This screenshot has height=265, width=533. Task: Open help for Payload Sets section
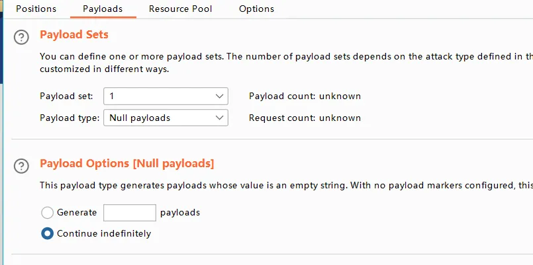tap(22, 37)
